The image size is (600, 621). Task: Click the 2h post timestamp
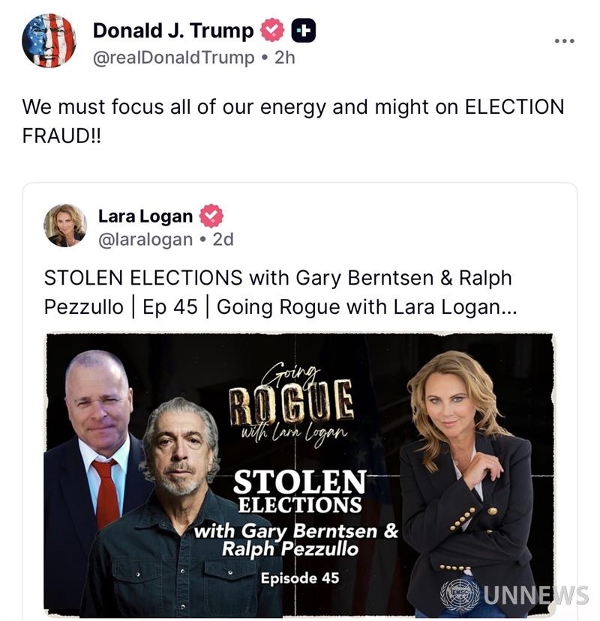click(x=285, y=58)
